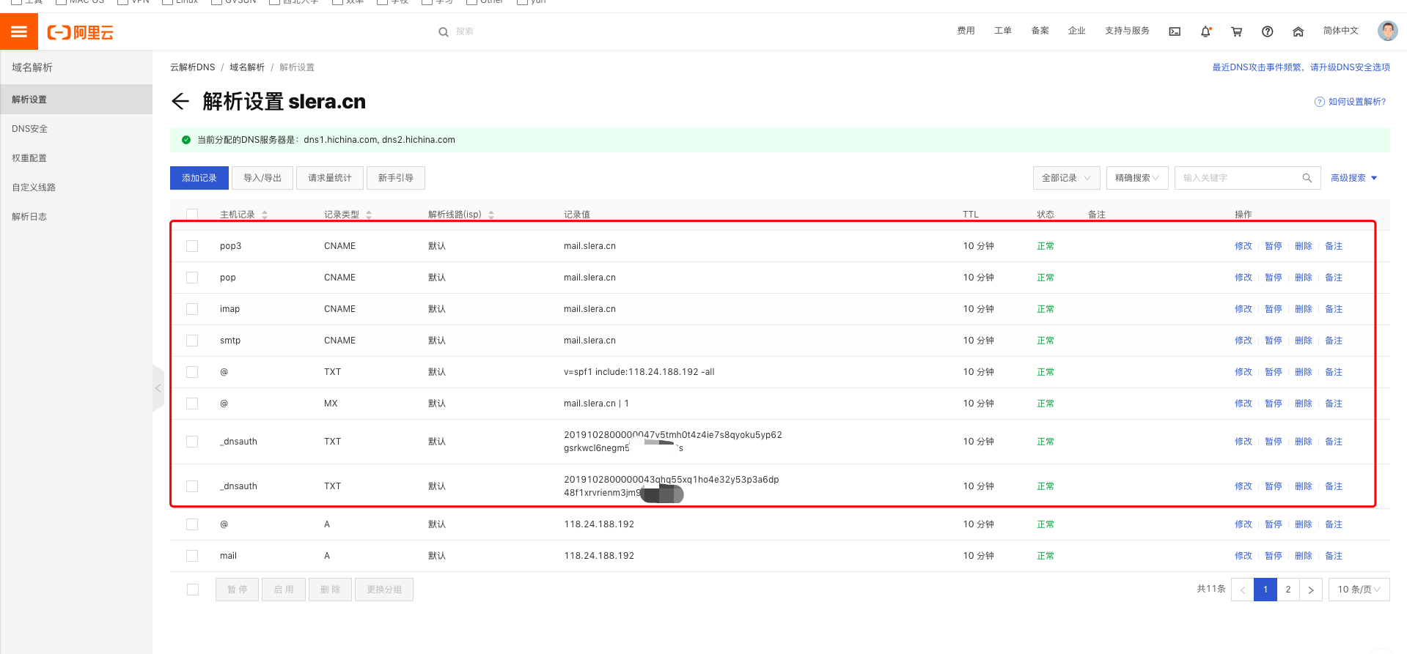Open DNS安全 in the sidebar
Screen dimensions: 1407x654
coord(30,129)
